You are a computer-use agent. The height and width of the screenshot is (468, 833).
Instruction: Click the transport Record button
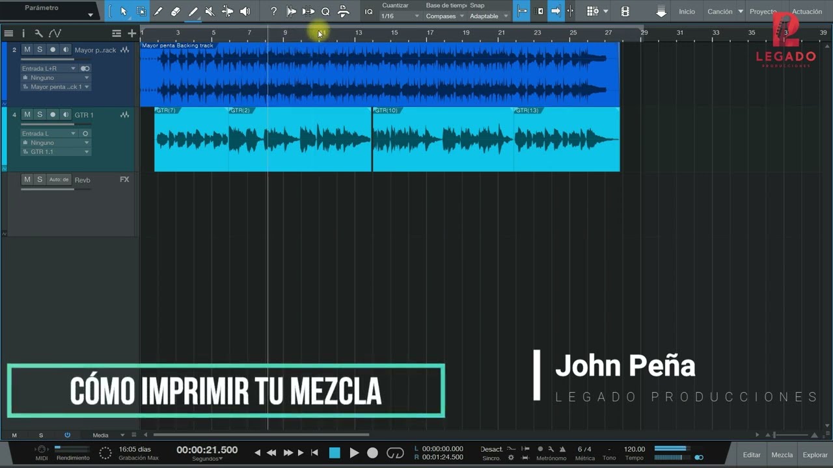pyautogui.click(x=372, y=452)
